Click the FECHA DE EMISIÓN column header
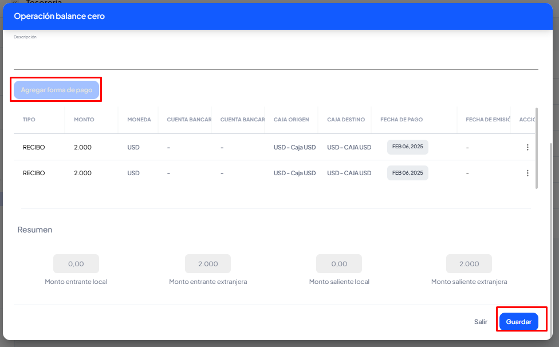The height and width of the screenshot is (347, 559). point(487,120)
